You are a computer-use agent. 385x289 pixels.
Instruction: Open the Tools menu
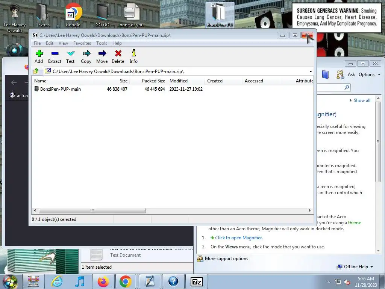[102, 43]
